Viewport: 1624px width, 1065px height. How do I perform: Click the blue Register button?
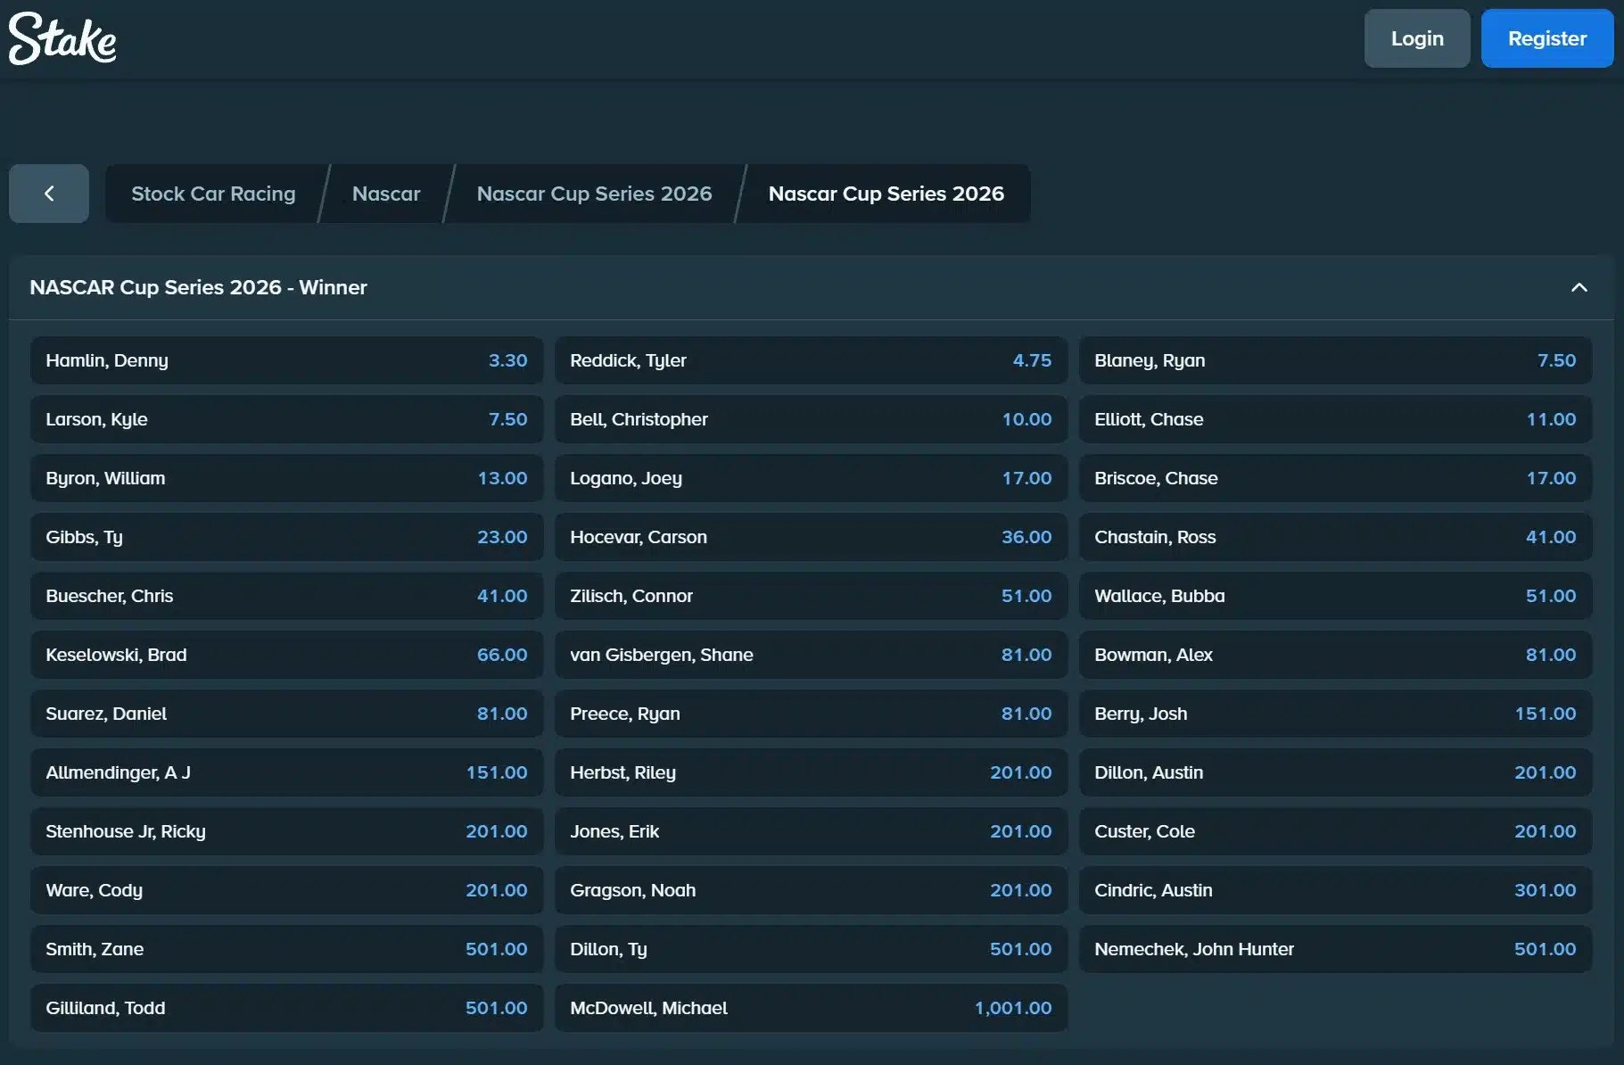(1547, 38)
